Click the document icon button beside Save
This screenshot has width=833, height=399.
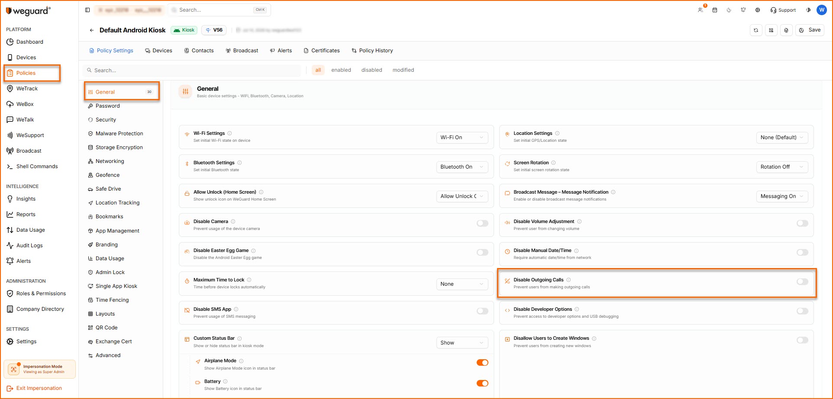pyautogui.click(x=786, y=30)
